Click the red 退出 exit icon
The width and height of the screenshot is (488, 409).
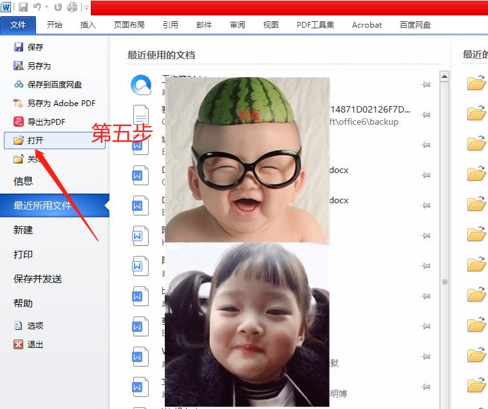(x=19, y=344)
